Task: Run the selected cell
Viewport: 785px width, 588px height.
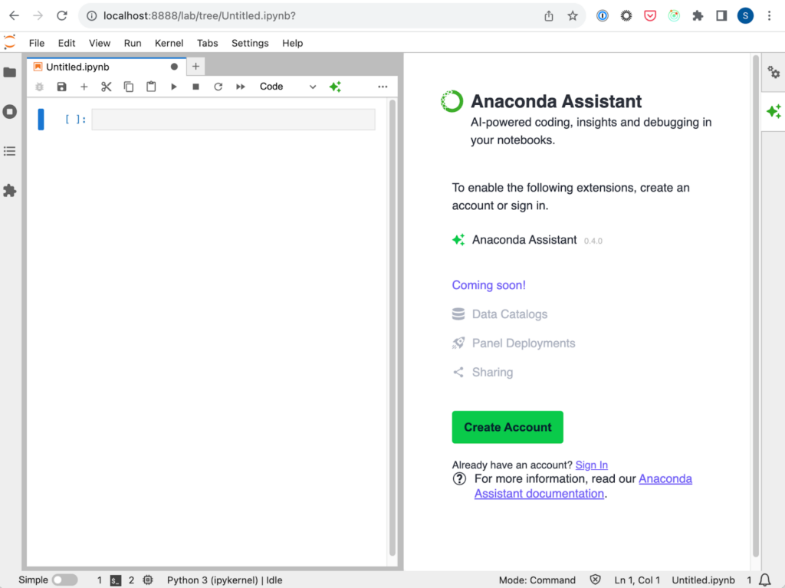Action: (x=174, y=87)
